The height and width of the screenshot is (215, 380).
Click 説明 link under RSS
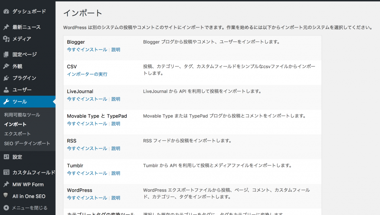[116, 148]
